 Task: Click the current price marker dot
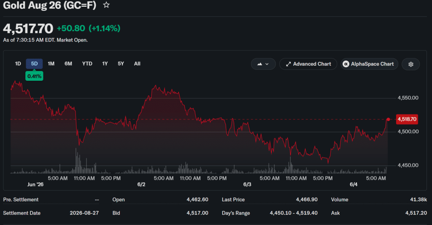pyautogui.click(x=388, y=119)
